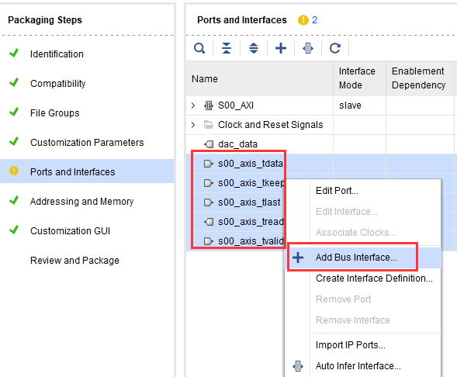Click the yellow warning icon beside the title
The image size is (457, 377).
[x=303, y=20]
